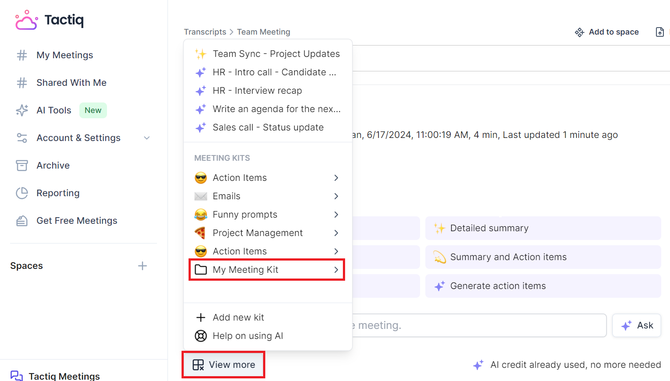Click sparkle icon beside HR Interview recap
The height and width of the screenshot is (381, 670).
[201, 91]
